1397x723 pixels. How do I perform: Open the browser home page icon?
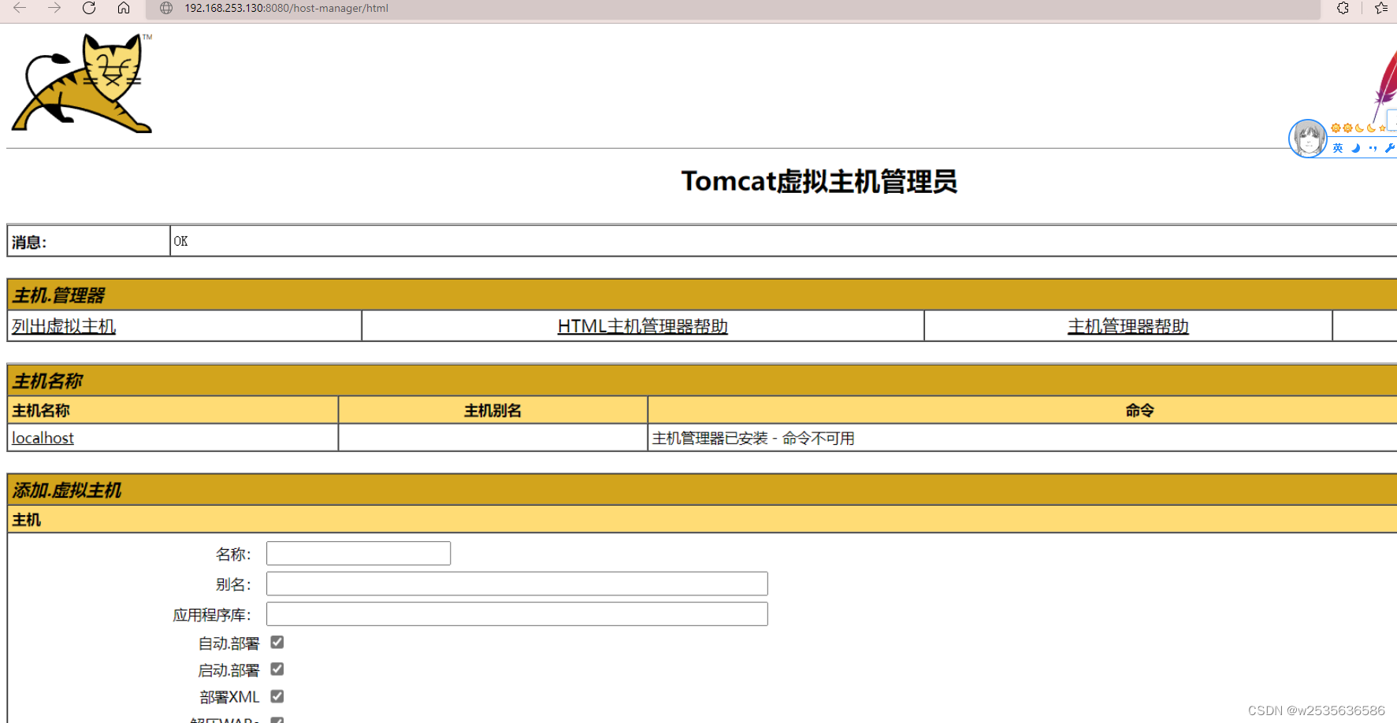[x=124, y=8]
